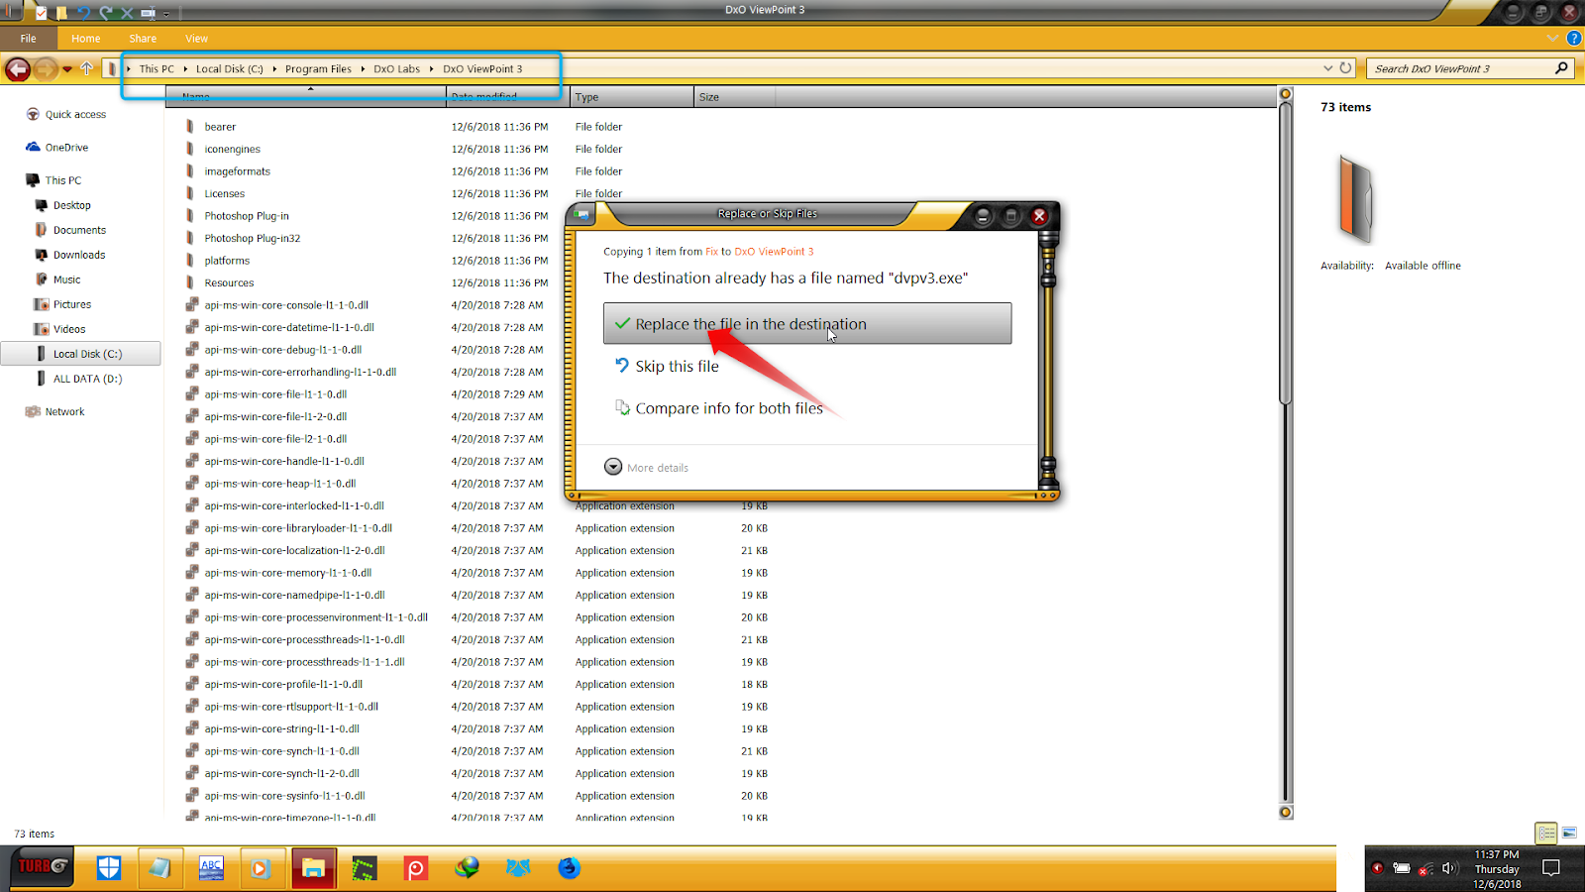Viewport: 1585px width, 892px height.
Task: Open the recent locations dropdown arrow
Action: [x=67, y=69]
